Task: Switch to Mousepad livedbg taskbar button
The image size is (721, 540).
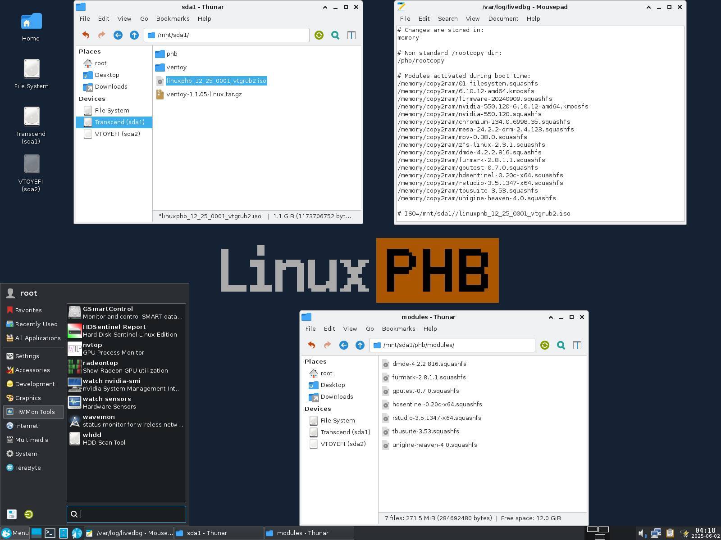Action: click(129, 533)
